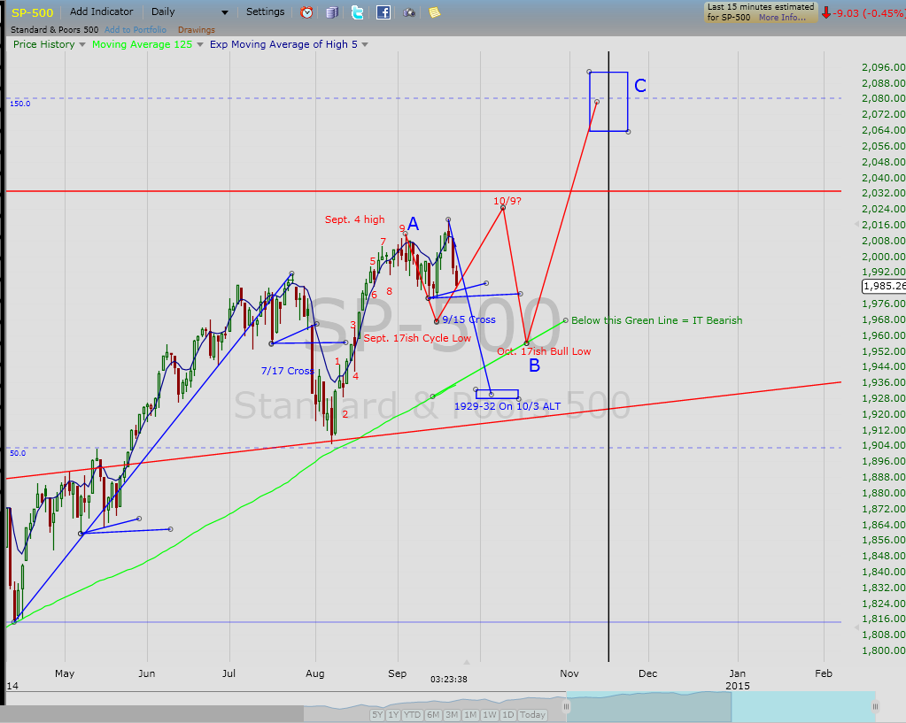Image resolution: width=906 pixels, height=723 pixels.
Task: Click the 2,096.00 price axis label
Action: (x=884, y=68)
